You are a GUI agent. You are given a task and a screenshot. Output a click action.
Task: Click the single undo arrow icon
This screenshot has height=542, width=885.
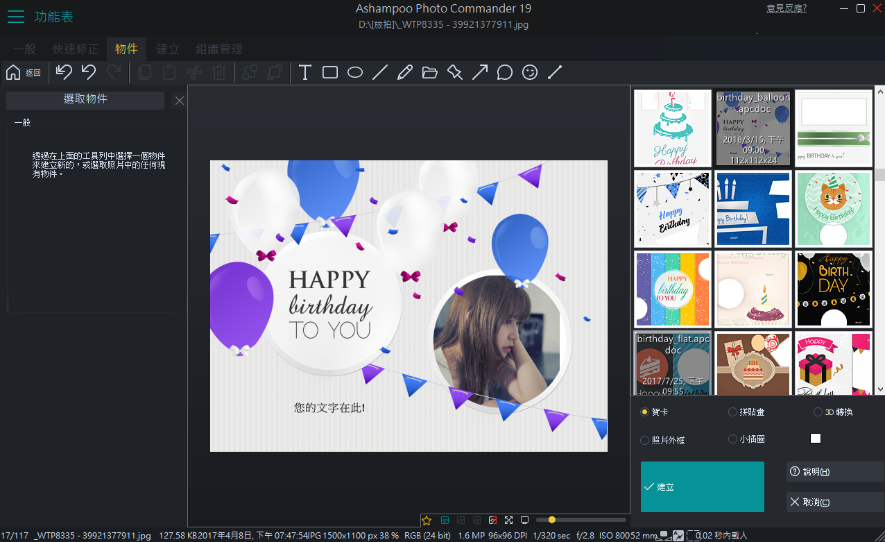[89, 72]
